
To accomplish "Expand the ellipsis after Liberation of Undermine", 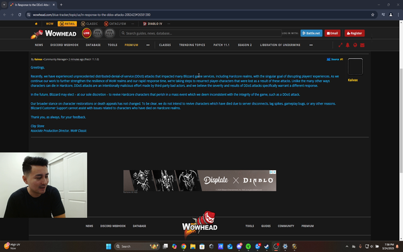I will pos(311,45).
